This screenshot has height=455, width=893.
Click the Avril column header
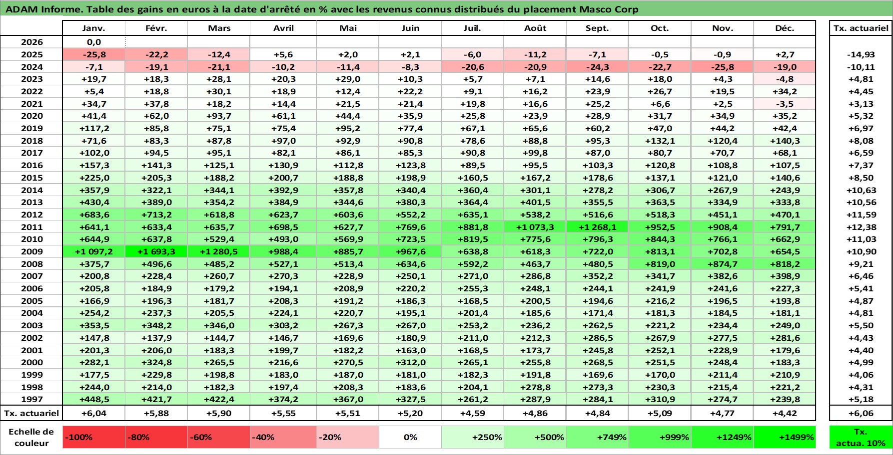[x=283, y=28]
